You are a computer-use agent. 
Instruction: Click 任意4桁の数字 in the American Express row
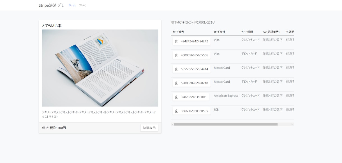click(272, 95)
